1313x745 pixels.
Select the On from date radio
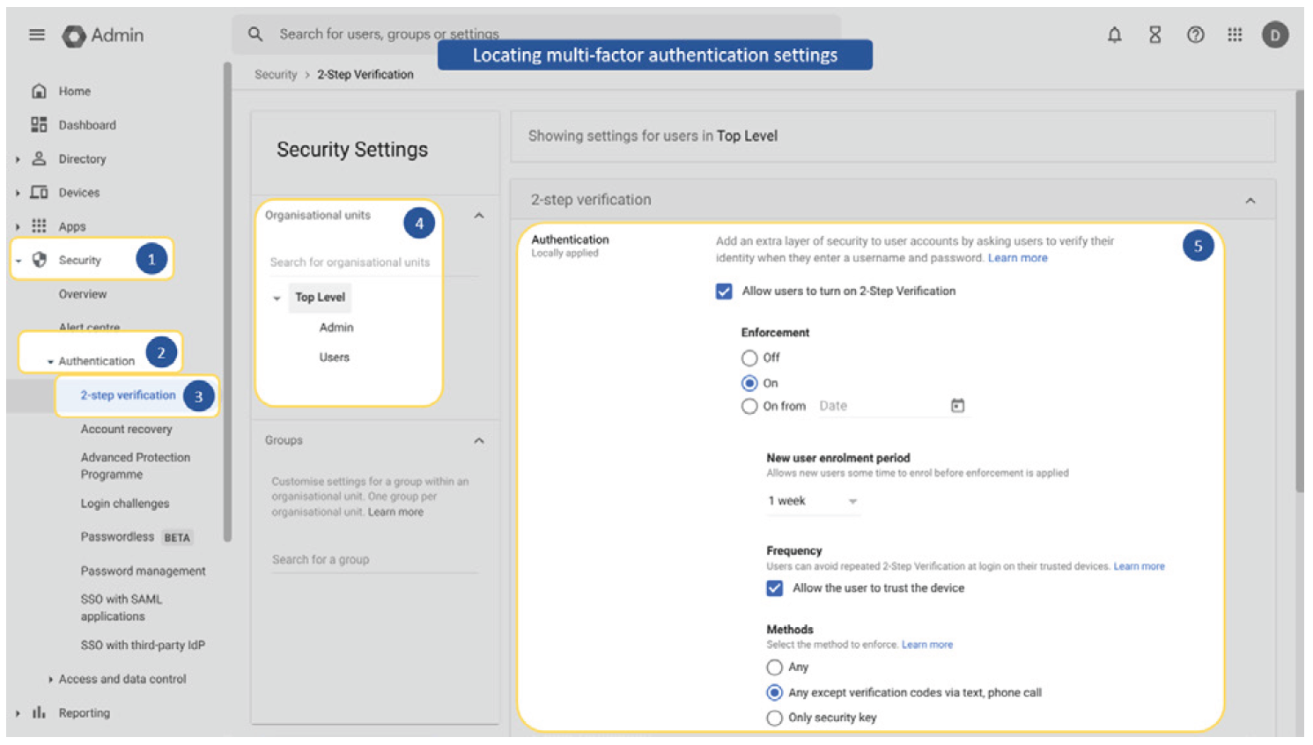(x=749, y=406)
